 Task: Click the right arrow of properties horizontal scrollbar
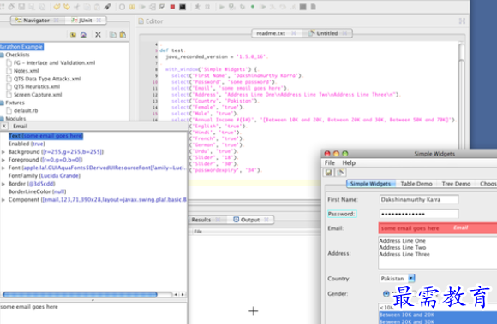click(x=183, y=294)
